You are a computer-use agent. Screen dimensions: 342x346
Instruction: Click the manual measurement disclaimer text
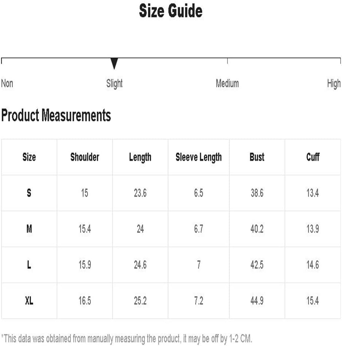pyautogui.click(x=127, y=339)
